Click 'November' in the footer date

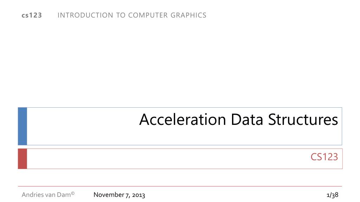109,195
